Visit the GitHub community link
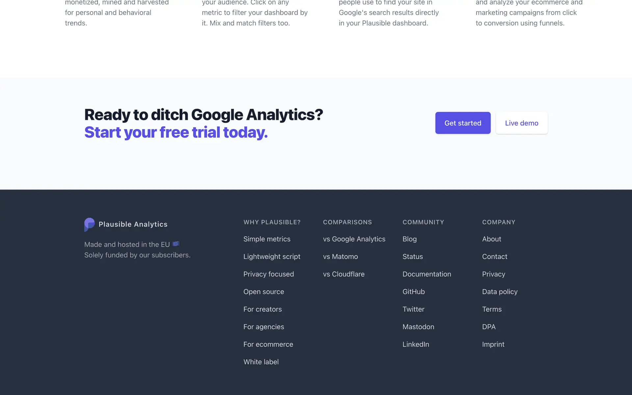This screenshot has width=632, height=395. (413, 292)
